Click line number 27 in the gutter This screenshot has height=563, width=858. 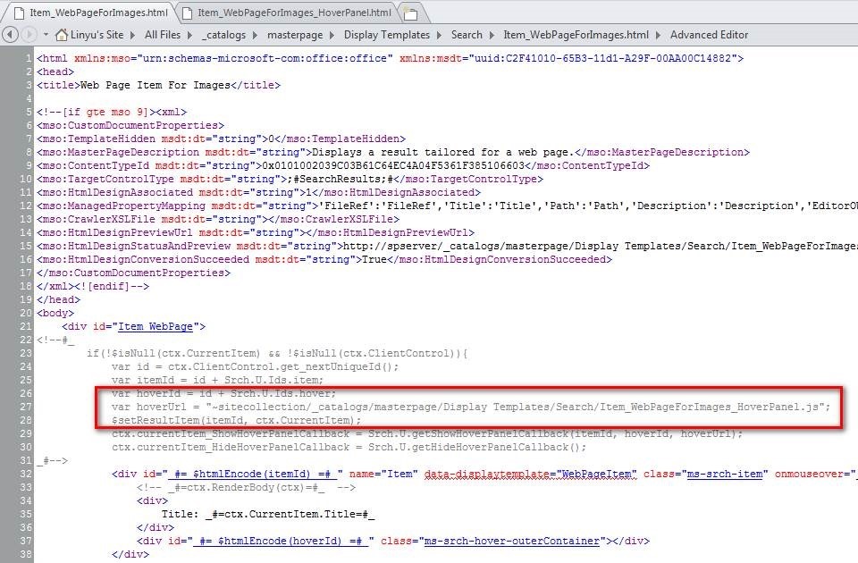click(26, 408)
